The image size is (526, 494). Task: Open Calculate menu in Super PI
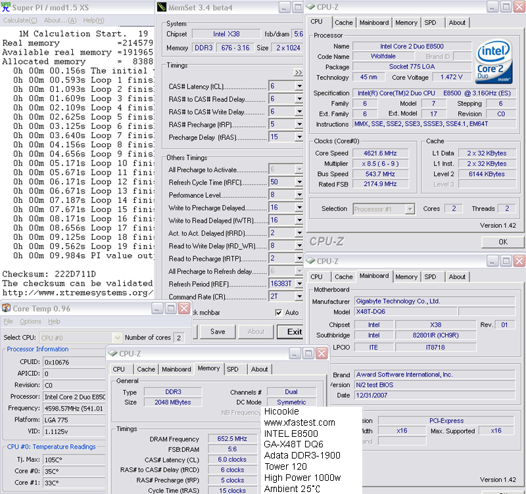click(x=20, y=20)
